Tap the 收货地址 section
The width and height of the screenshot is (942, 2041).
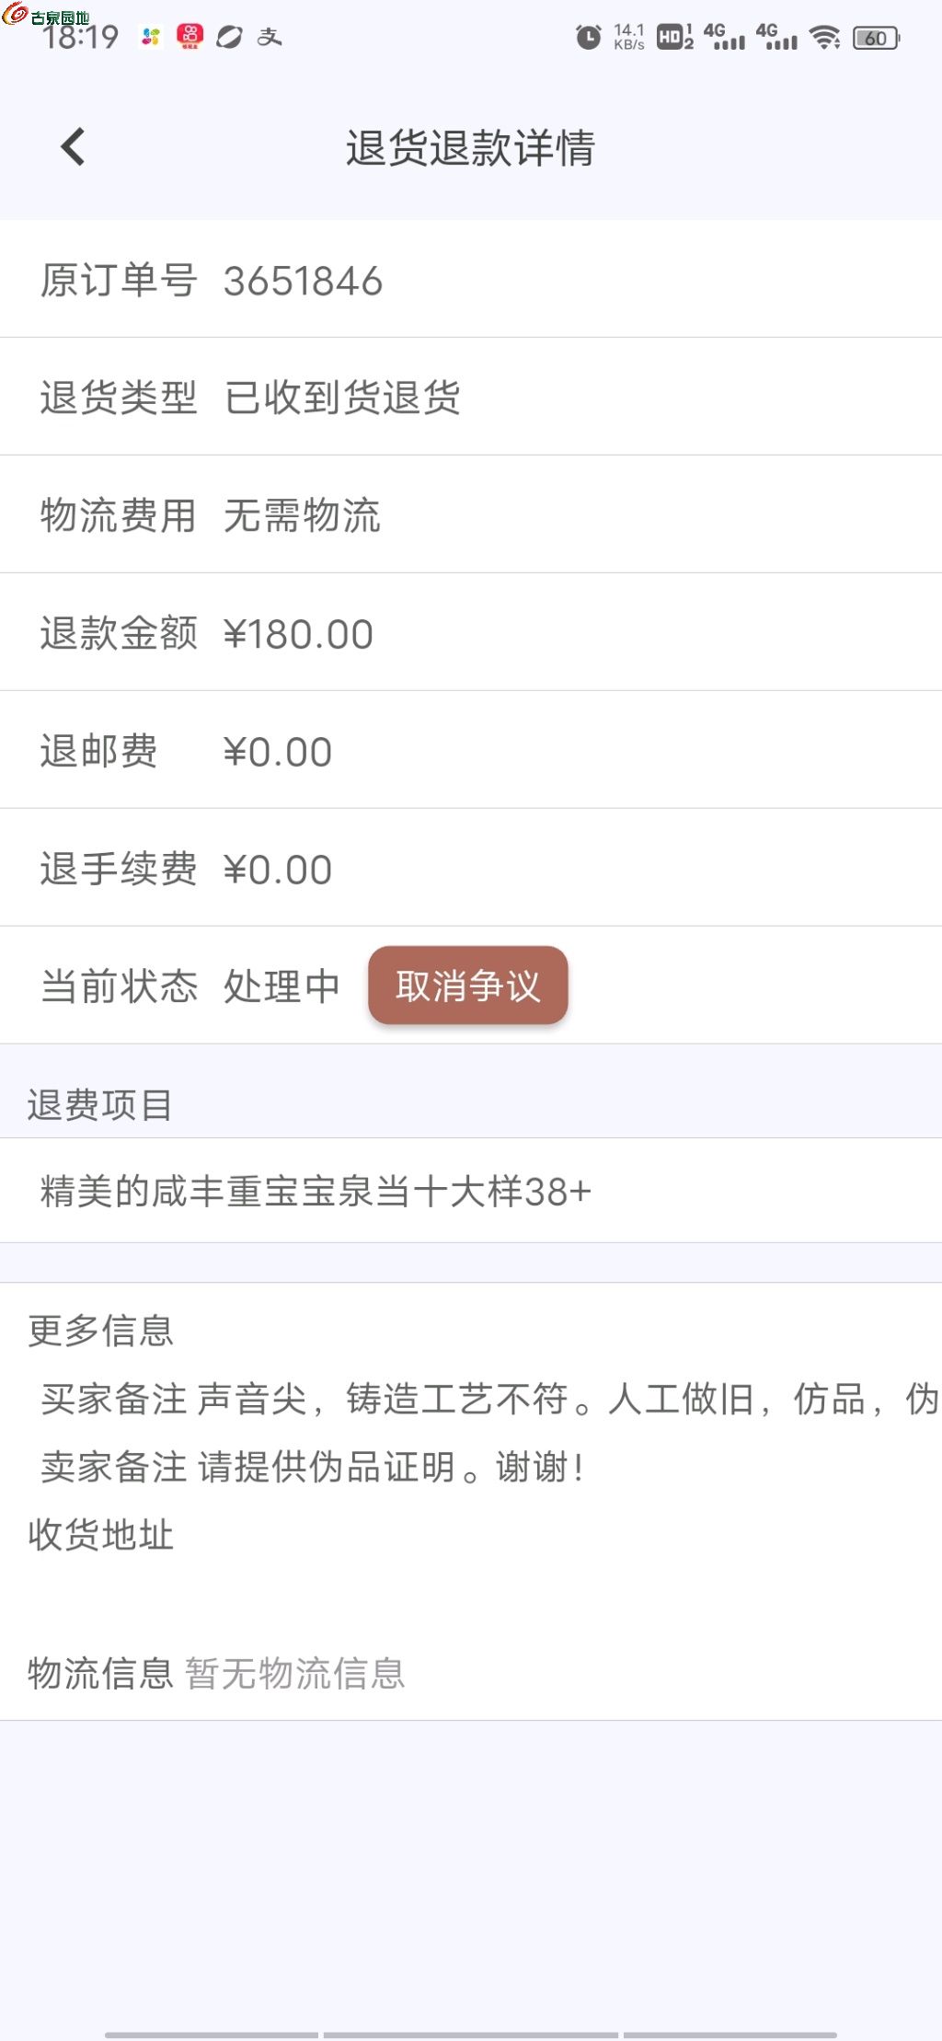(101, 1535)
